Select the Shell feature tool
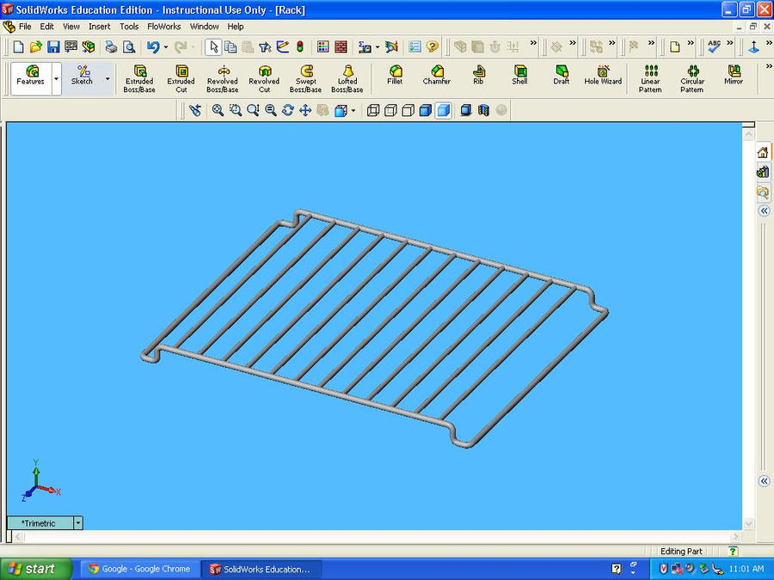This screenshot has width=774, height=580. 519,75
